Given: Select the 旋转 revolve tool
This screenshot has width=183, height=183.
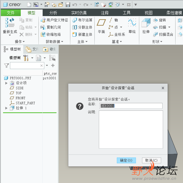Looking at the screenshot, I should coord(159,20).
